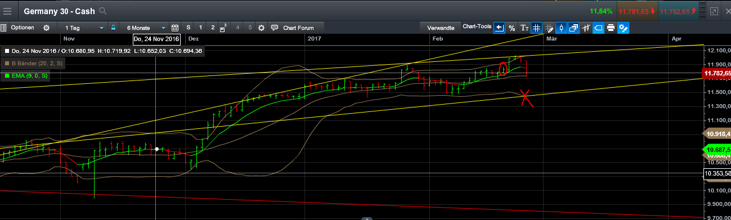Screen dimensions: 731x220
Task: Select chart template 1
Action: pyautogui.click(x=200, y=28)
